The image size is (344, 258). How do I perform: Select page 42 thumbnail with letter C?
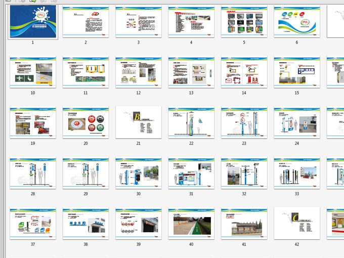click(x=297, y=223)
